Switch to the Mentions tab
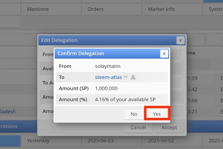223x149 pixels. point(51,9)
